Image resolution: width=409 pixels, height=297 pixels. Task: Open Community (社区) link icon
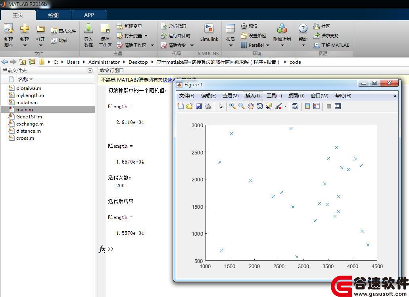point(317,26)
